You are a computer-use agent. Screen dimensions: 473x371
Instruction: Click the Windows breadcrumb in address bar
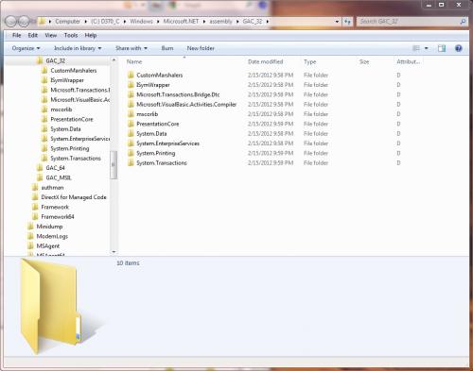(141, 22)
